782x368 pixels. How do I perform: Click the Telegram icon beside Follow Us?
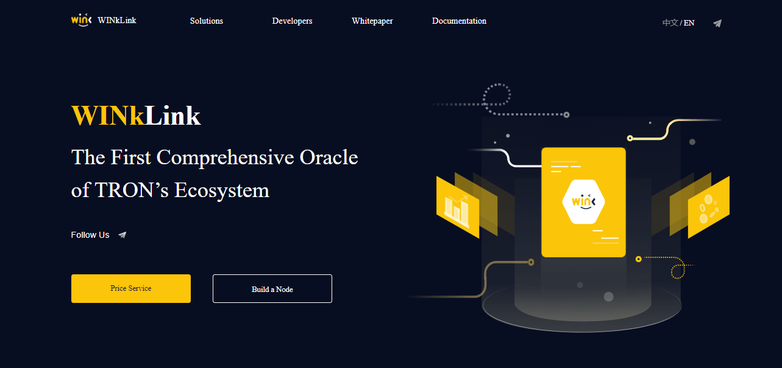click(123, 235)
